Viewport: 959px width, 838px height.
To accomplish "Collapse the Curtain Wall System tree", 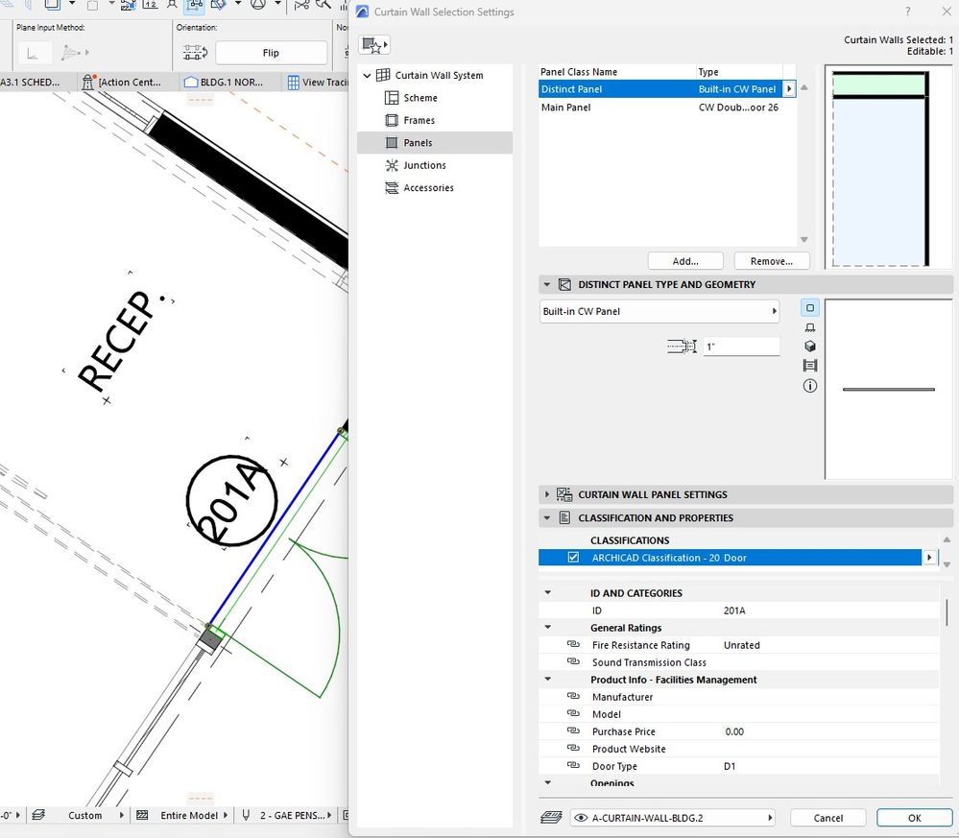I will pos(367,76).
